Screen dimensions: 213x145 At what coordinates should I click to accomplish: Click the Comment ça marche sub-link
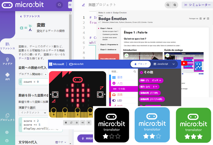[x=110, y=35]
